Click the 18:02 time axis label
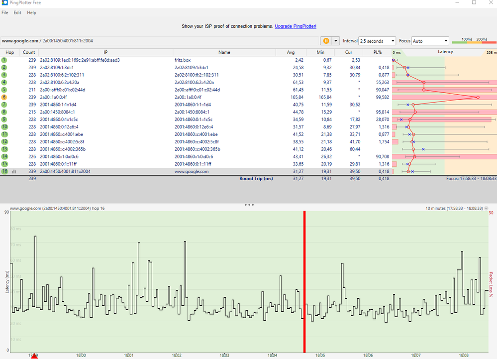 coord(177,355)
